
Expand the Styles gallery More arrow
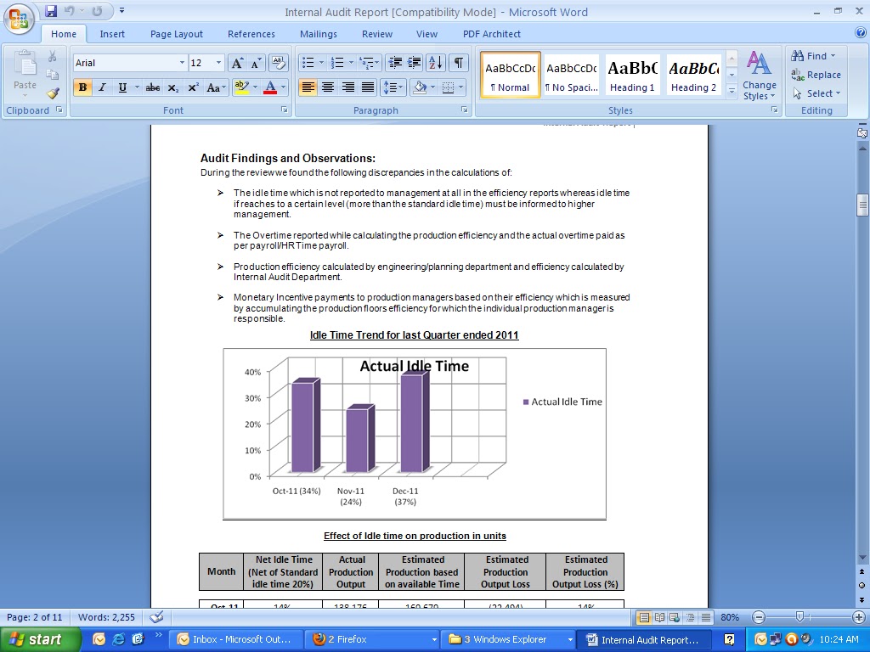(732, 91)
